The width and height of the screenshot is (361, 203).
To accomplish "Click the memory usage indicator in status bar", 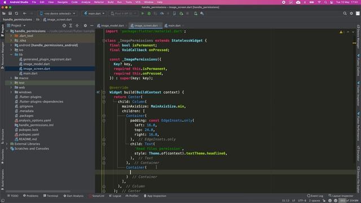I will (x=349, y=201).
